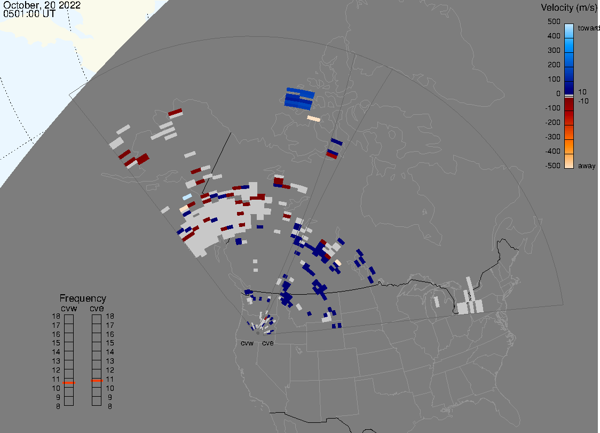Click the cvw radar station label on map
Screen dimensions: 600x433
coord(247,343)
